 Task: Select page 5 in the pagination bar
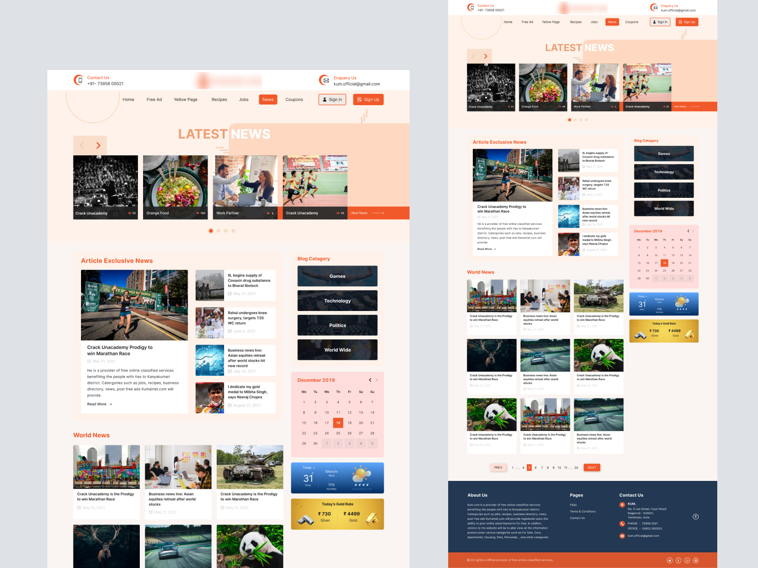point(530,467)
